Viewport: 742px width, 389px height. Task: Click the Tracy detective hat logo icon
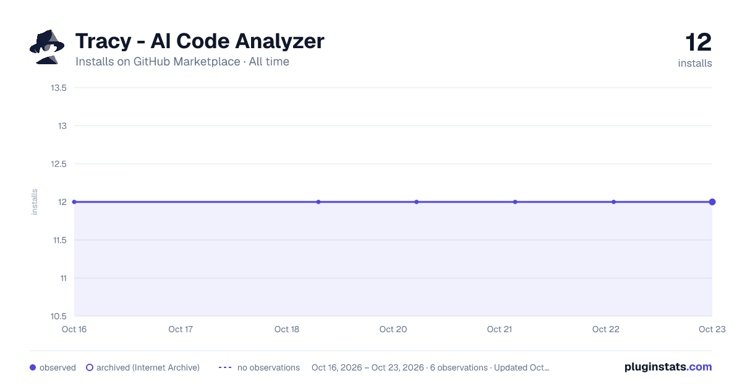tap(47, 47)
